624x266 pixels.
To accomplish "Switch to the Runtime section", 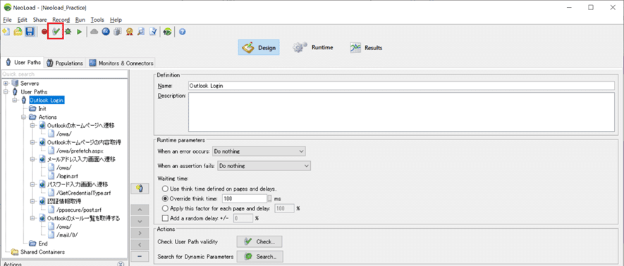I will click(x=313, y=48).
